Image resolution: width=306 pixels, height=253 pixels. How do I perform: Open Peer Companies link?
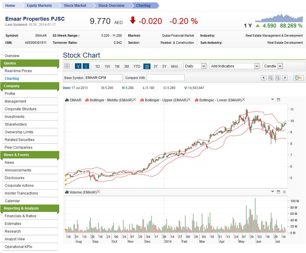tap(19, 147)
